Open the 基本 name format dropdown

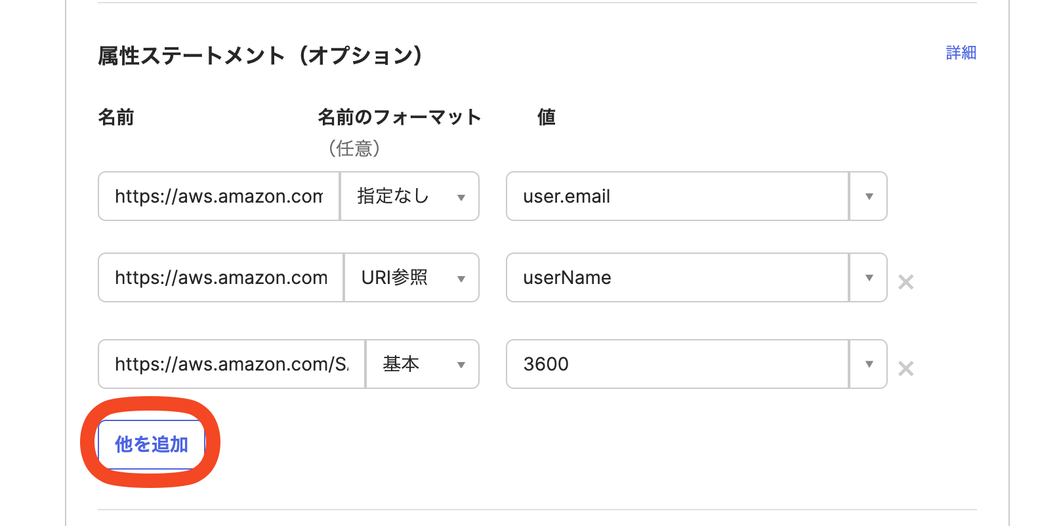coord(423,364)
